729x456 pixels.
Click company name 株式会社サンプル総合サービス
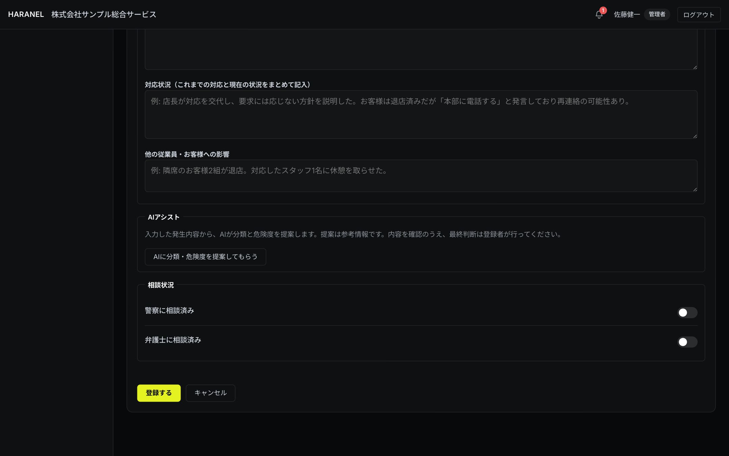pyautogui.click(x=104, y=15)
